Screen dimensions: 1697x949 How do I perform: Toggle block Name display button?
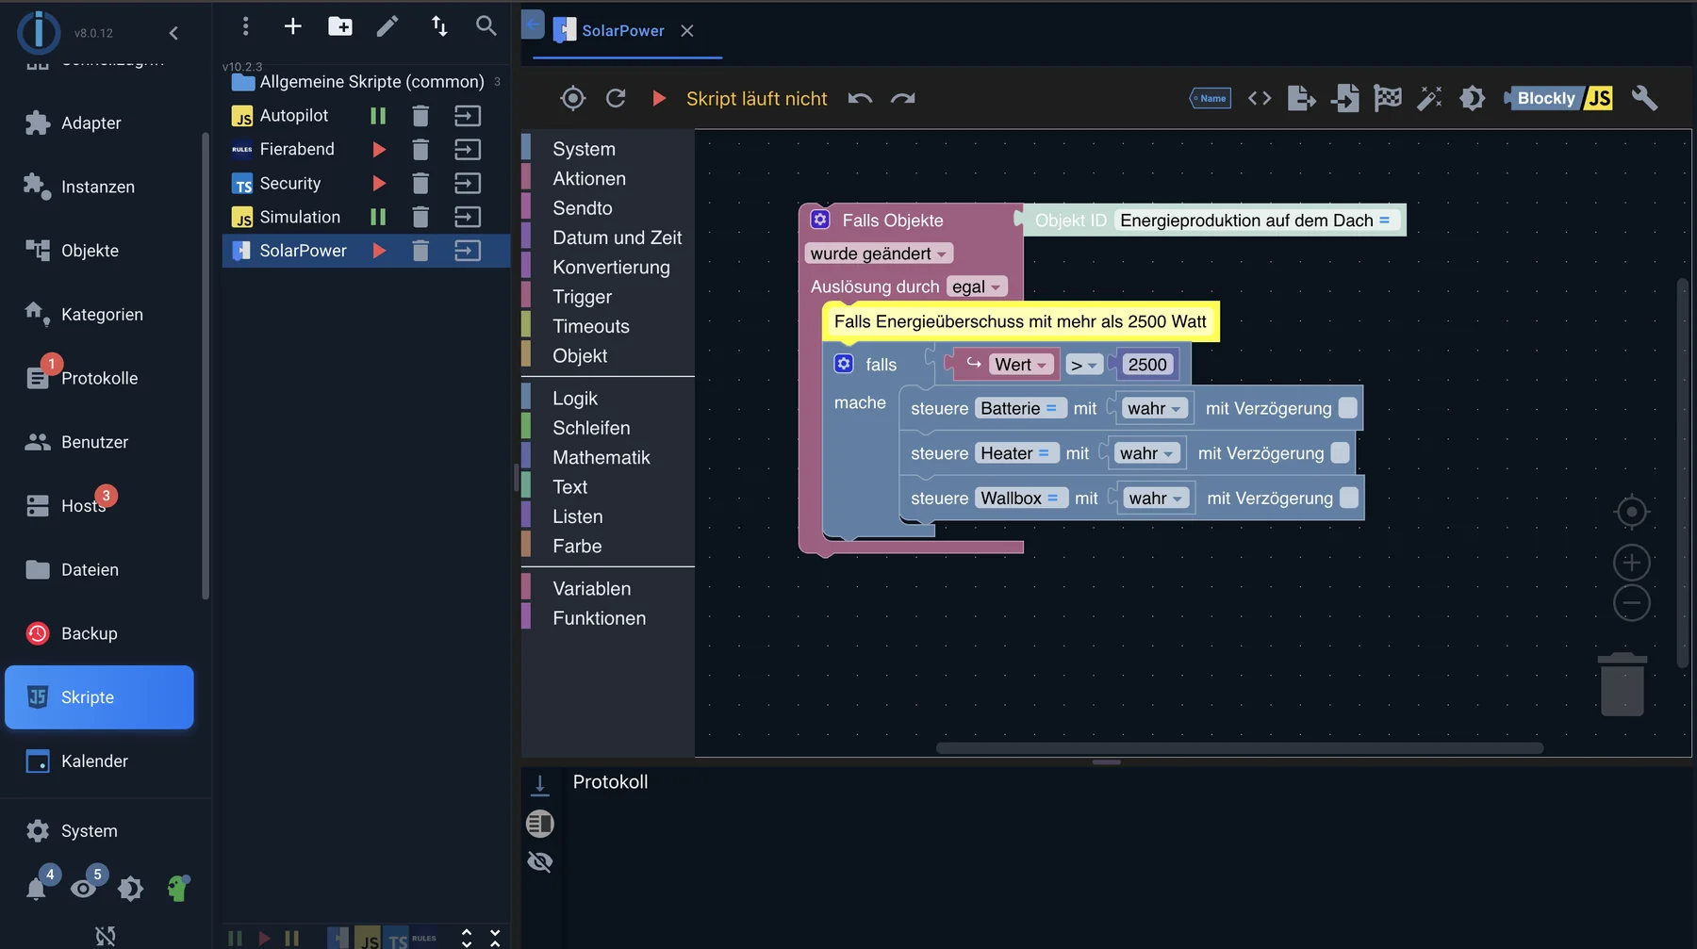coord(1211,98)
